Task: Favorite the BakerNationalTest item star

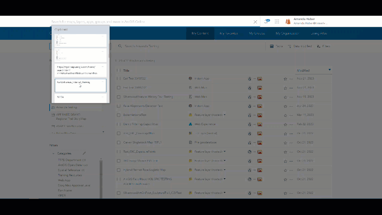Action: [285, 115]
